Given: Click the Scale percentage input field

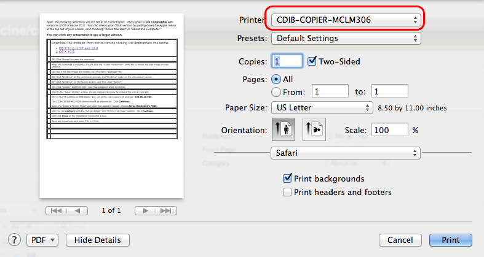Looking at the screenshot, I should click(x=389, y=131).
